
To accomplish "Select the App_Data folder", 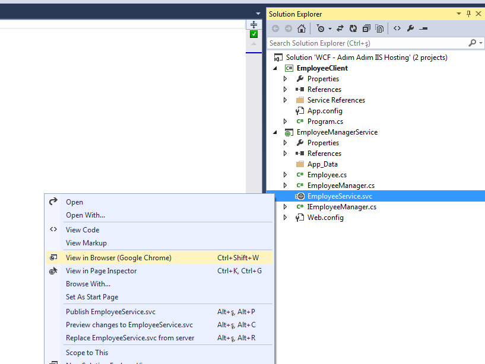I will tap(322, 164).
